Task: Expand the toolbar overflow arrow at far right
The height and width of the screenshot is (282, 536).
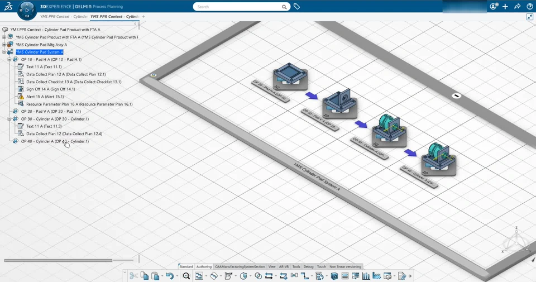Action: (x=410, y=276)
